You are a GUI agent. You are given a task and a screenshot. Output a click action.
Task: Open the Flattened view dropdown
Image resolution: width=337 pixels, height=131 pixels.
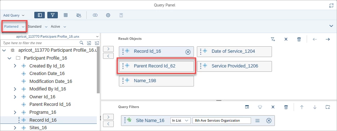click(x=14, y=27)
